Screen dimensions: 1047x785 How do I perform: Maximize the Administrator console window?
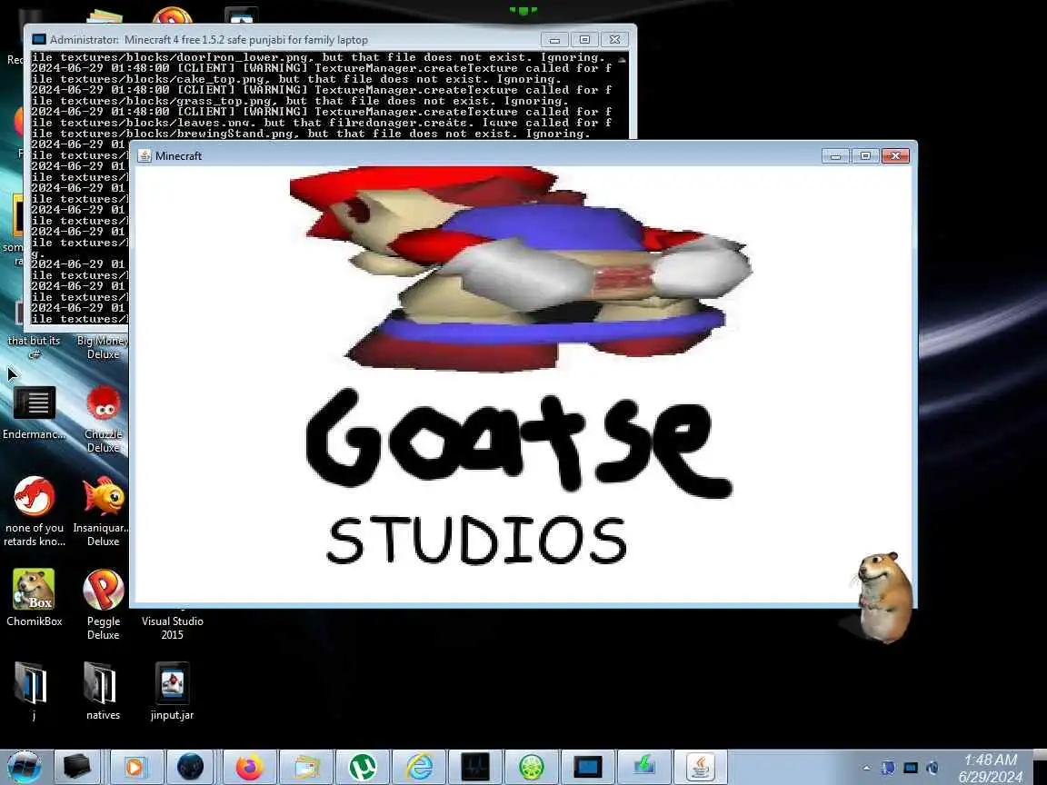(x=584, y=39)
